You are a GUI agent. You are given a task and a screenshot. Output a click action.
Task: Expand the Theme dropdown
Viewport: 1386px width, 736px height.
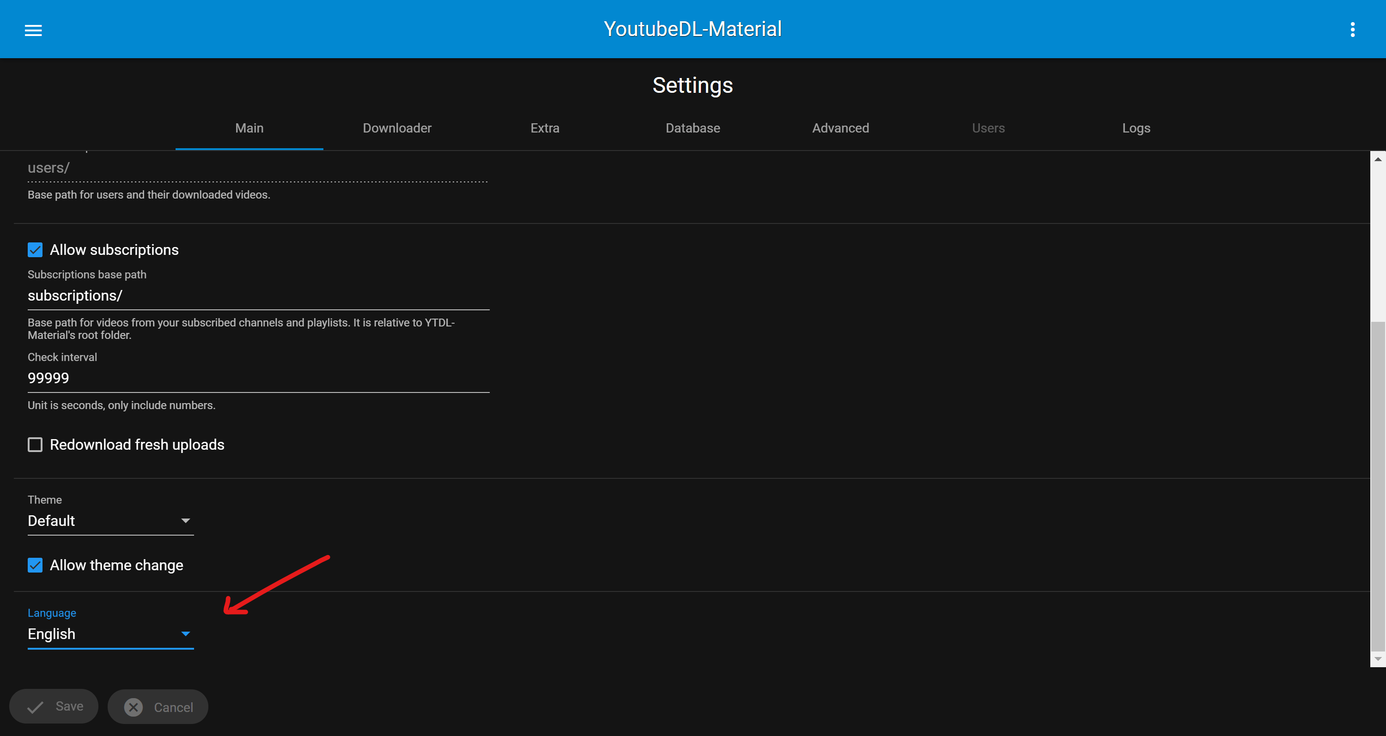tap(110, 520)
